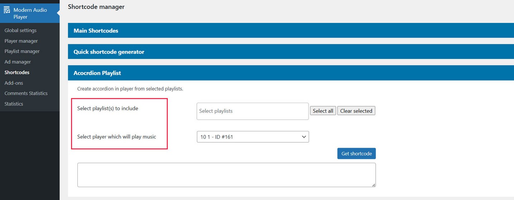The height and width of the screenshot is (200, 514).
Task: Collapse the Acocrdion Playlist section
Action: coord(97,73)
